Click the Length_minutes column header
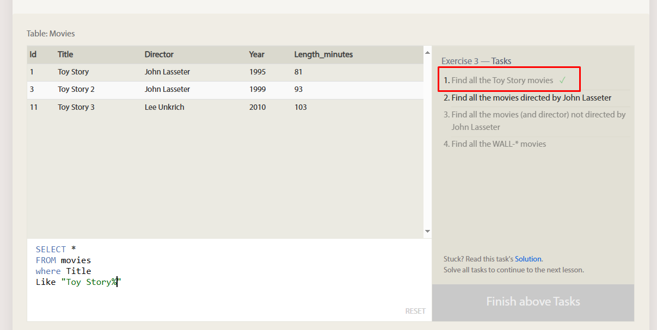 pos(323,54)
